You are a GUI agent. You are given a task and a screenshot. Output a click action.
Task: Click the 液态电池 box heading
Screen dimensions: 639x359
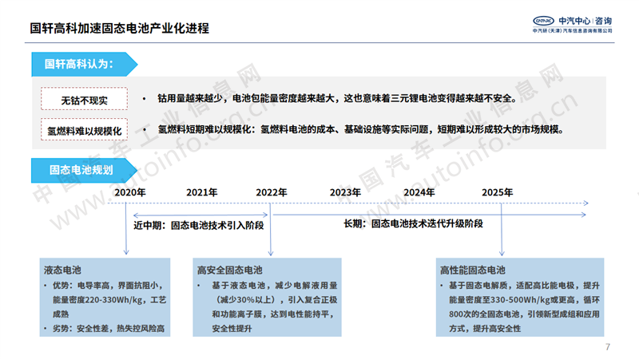tap(63, 270)
